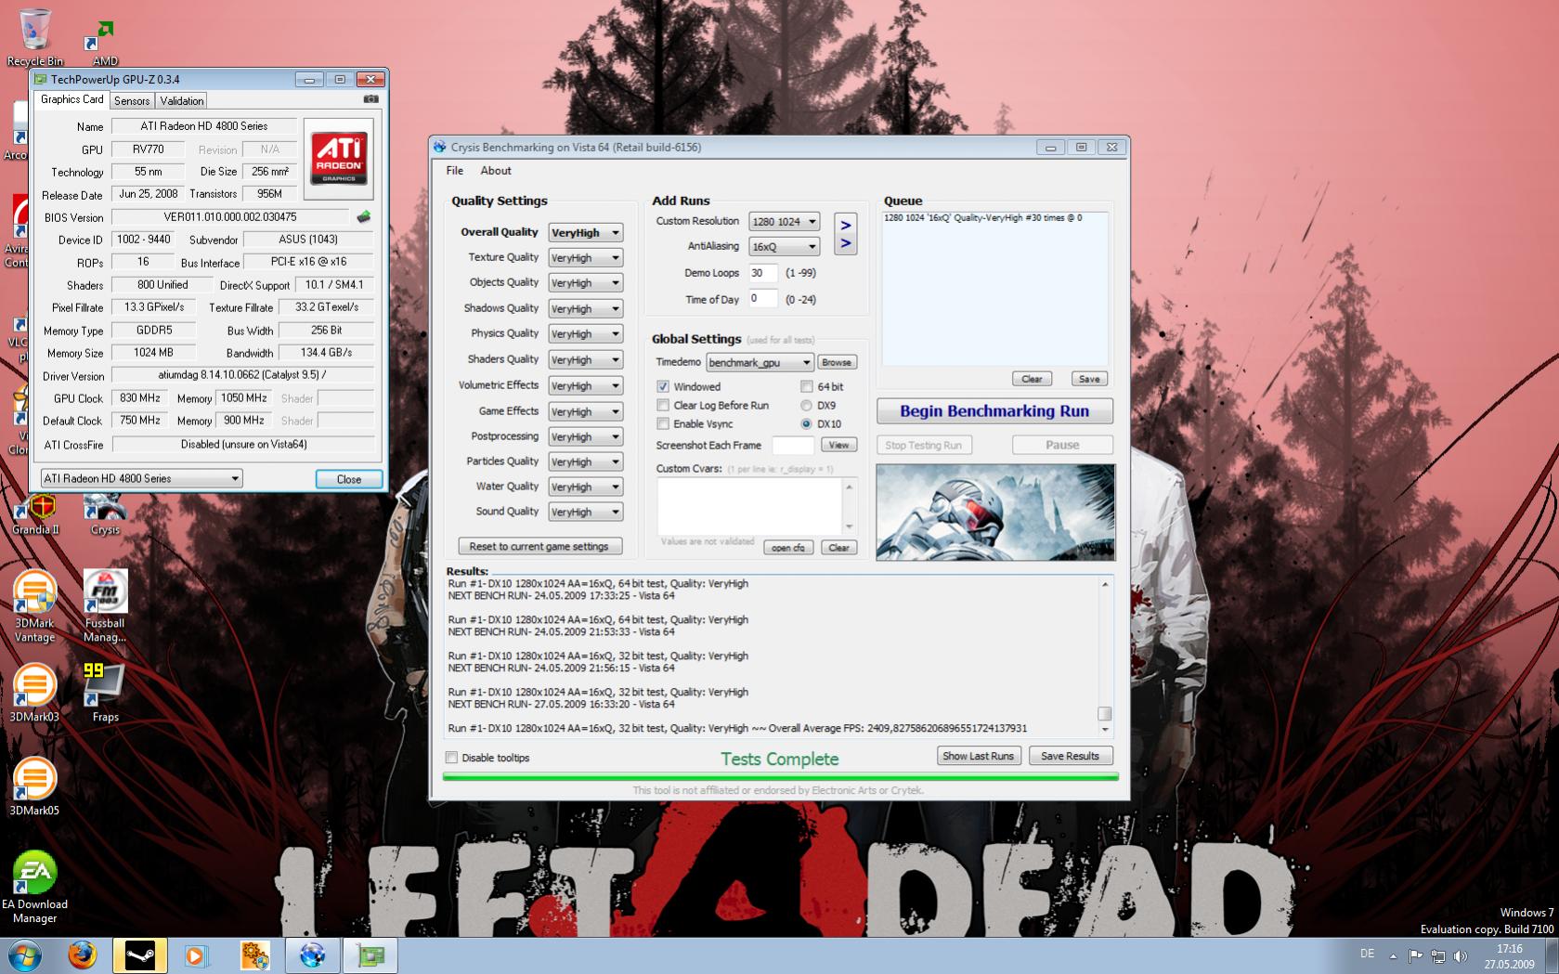This screenshot has width=1559, height=974.
Task: Open Firefox from the taskbar
Action: 82,955
